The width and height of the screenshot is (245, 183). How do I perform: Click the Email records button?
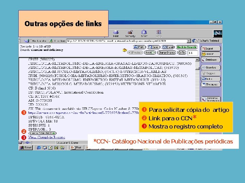[168, 47]
